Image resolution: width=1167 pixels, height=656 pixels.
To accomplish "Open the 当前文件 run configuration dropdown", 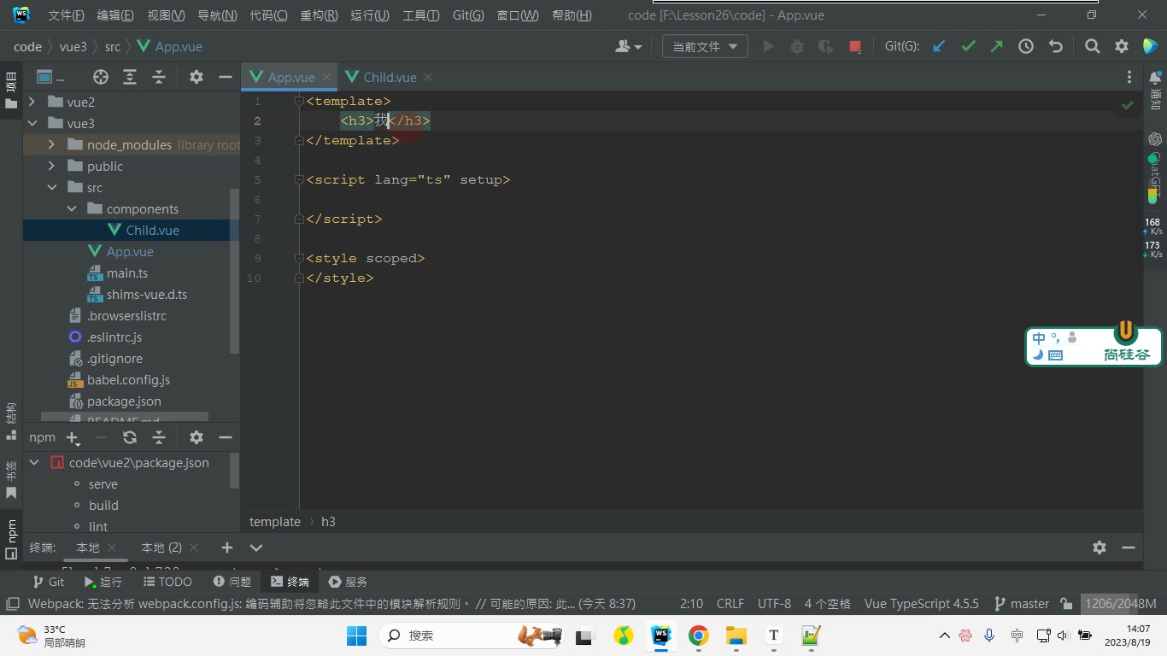I will pyautogui.click(x=705, y=47).
